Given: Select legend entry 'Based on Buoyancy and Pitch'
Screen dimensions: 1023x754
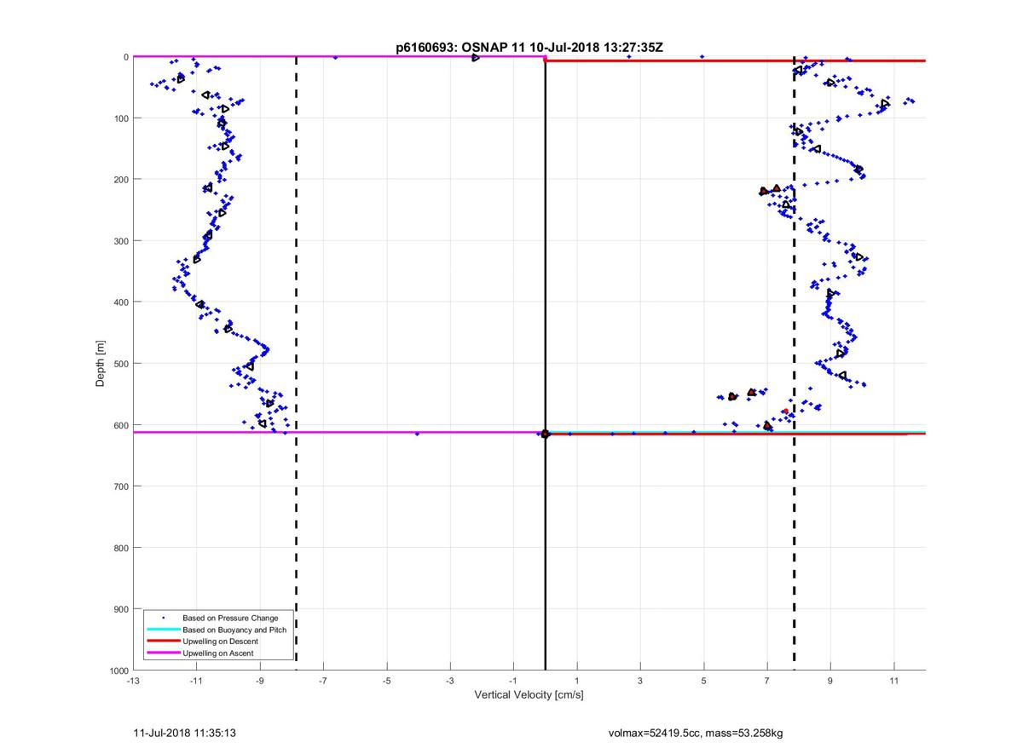Looking at the screenshot, I should point(234,630).
